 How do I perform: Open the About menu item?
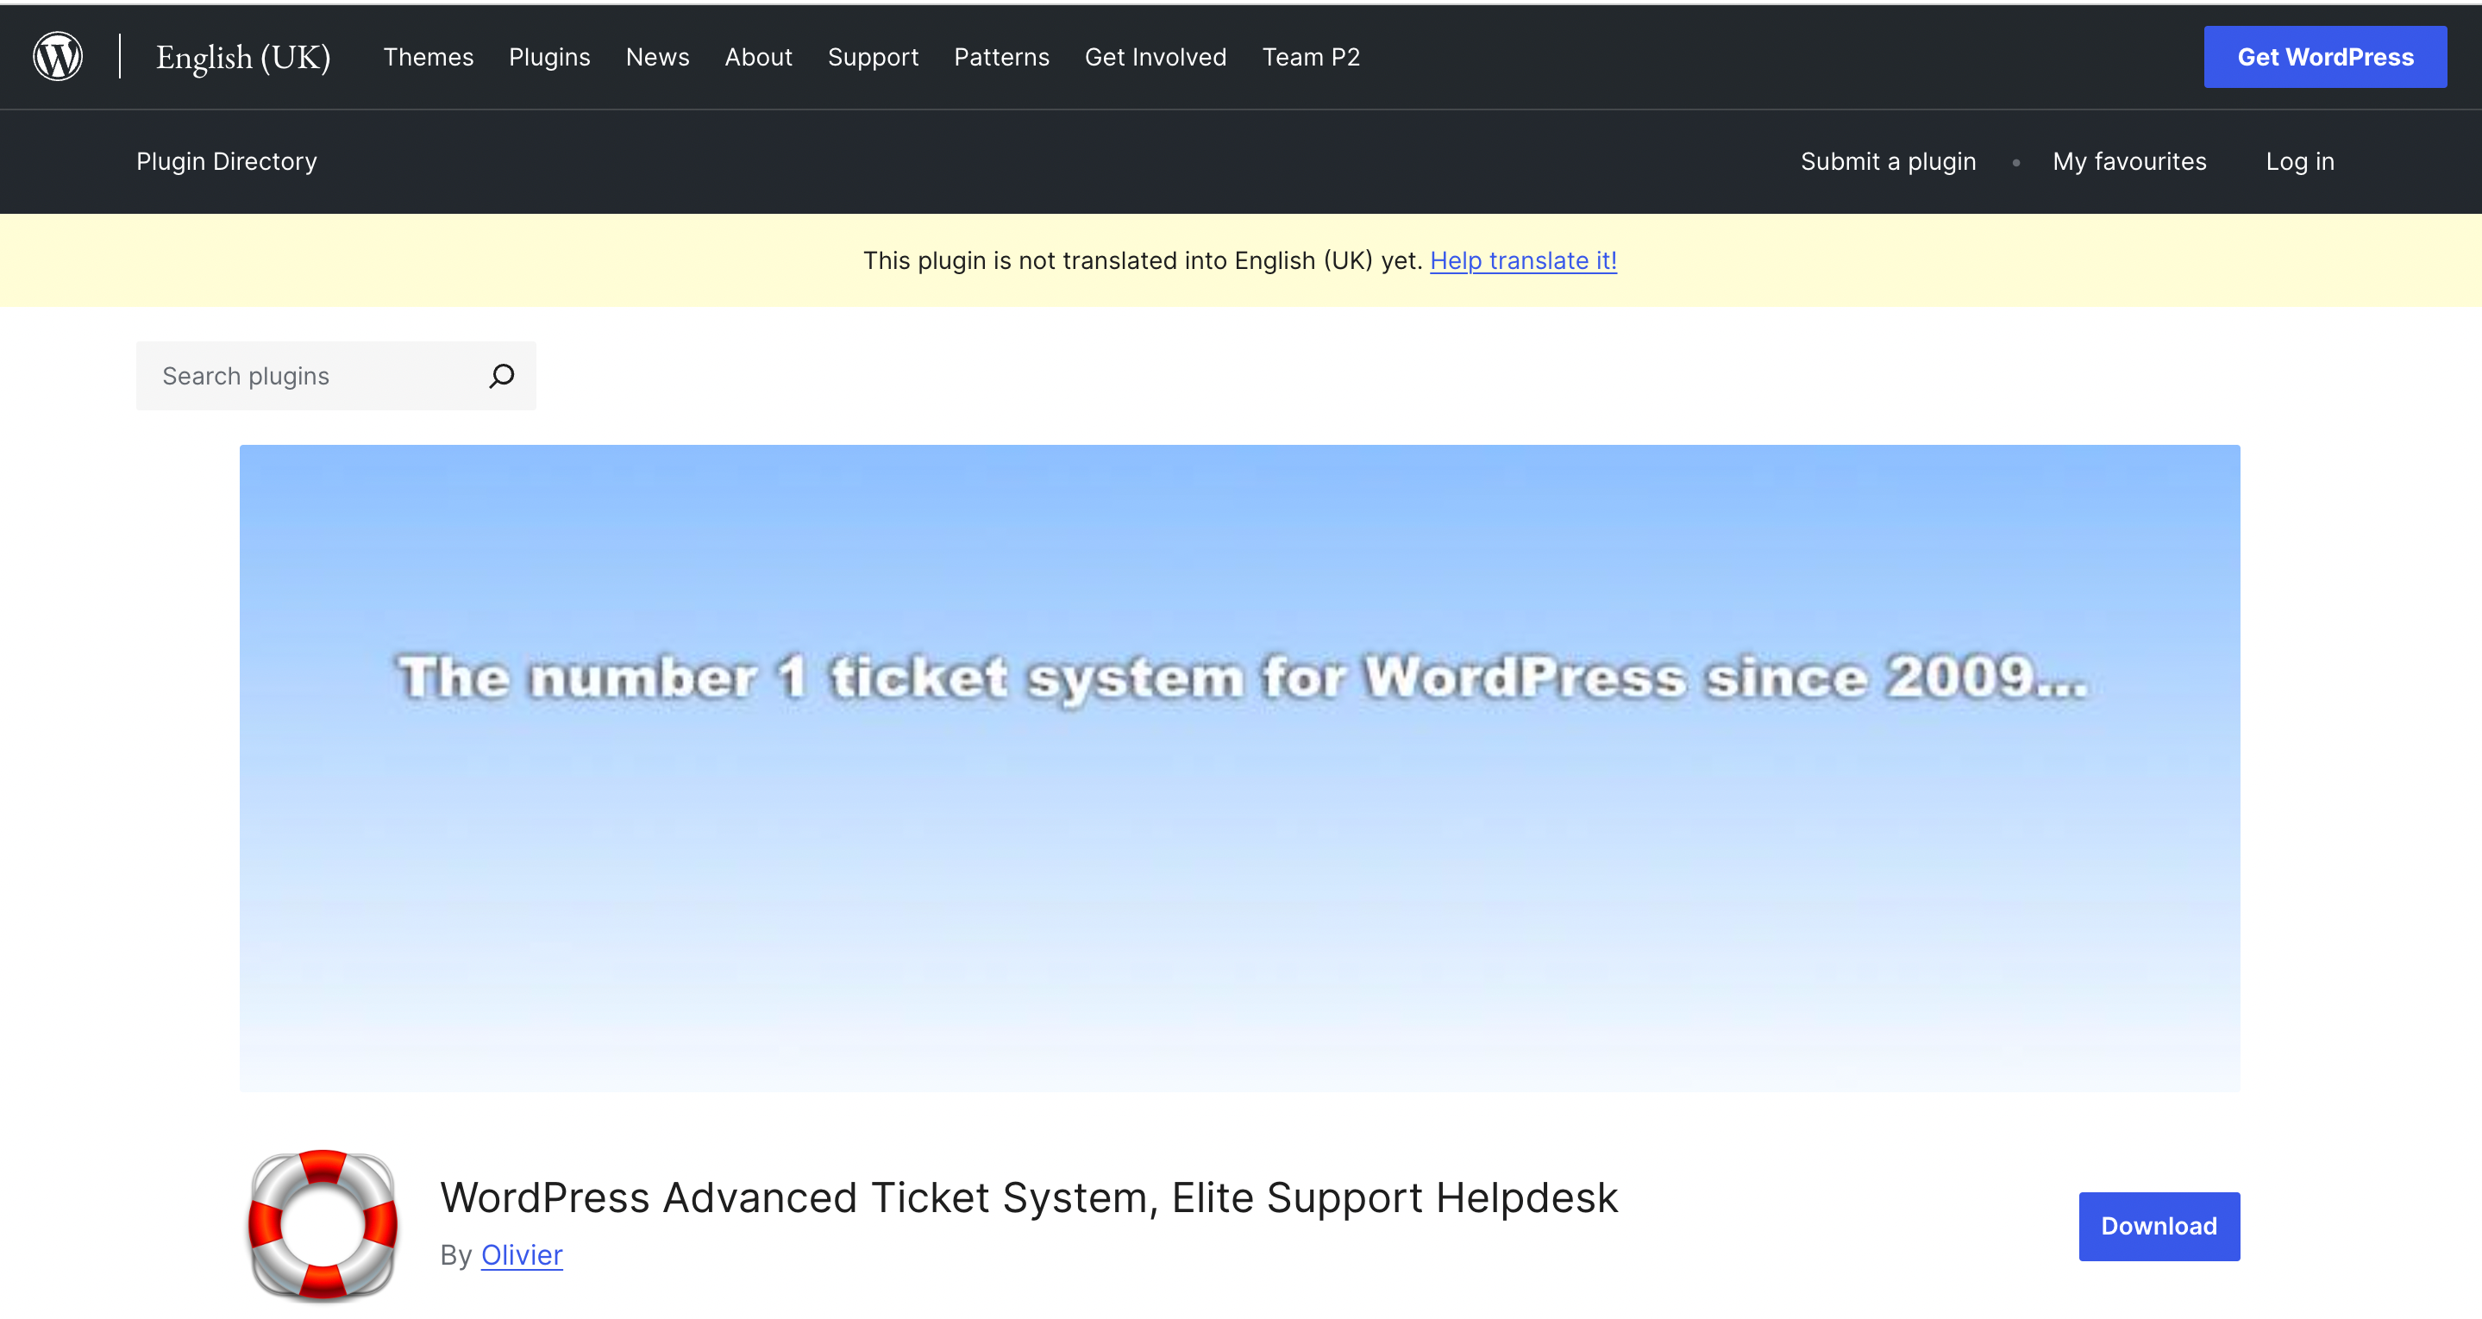tap(758, 57)
